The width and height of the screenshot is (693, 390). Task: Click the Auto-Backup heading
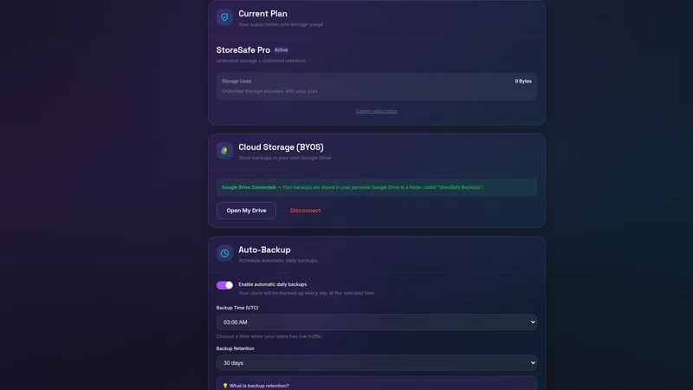click(x=264, y=250)
